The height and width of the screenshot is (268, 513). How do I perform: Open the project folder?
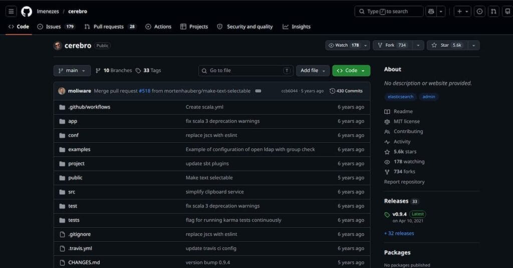76,163
